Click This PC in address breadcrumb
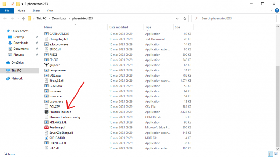This screenshot has height=157, width=280. click(41, 18)
